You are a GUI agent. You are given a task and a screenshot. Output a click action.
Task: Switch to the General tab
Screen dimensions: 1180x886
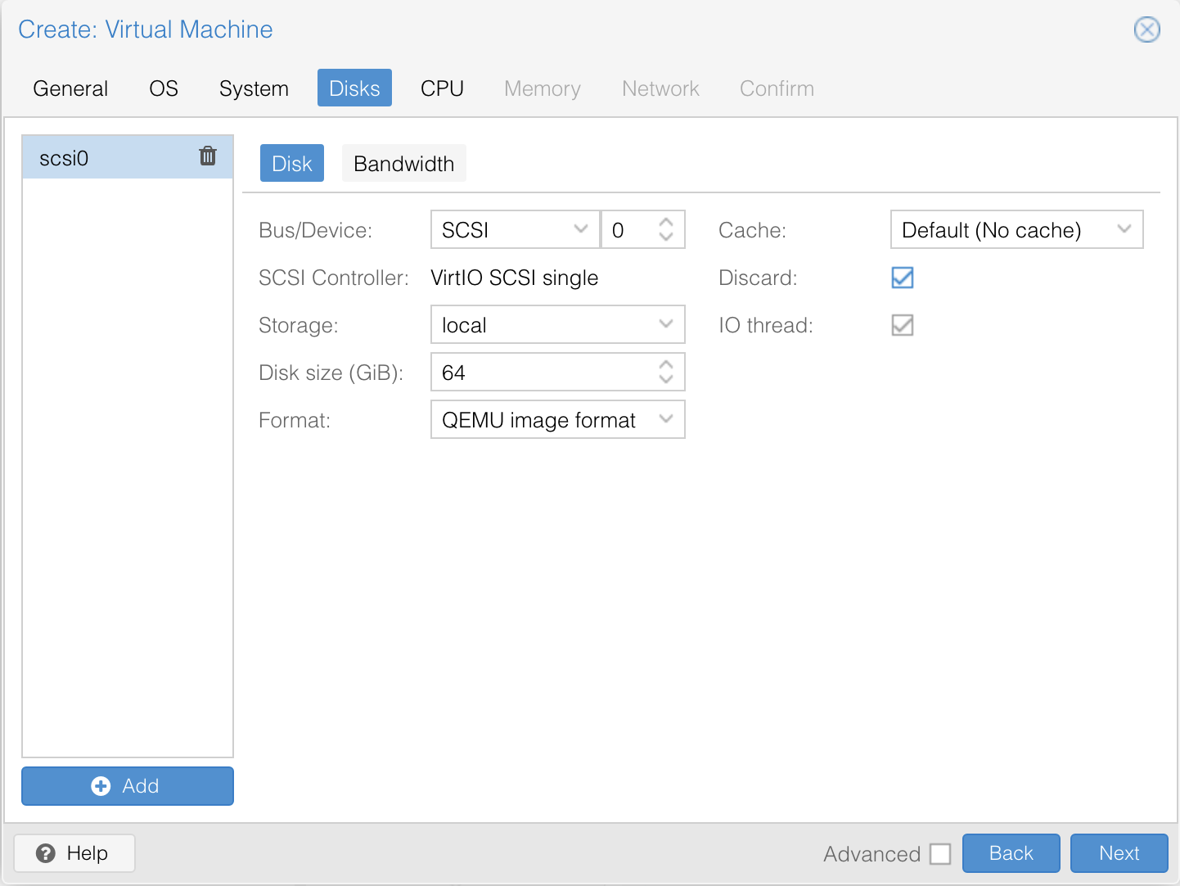70,88
